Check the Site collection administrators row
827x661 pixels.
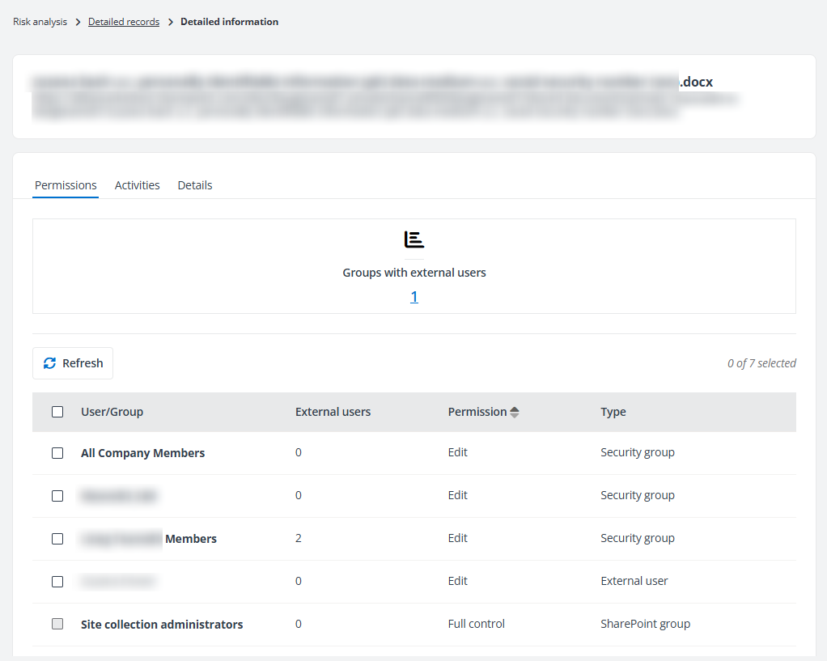57,624
